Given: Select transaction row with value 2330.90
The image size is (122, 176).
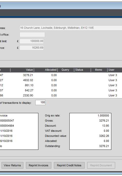Looking at the screenshot, I should pos(61,95).
